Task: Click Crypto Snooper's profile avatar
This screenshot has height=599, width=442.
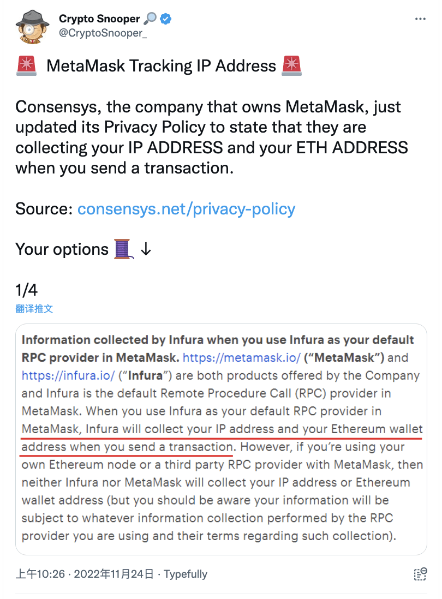Action: coord(31,27)
